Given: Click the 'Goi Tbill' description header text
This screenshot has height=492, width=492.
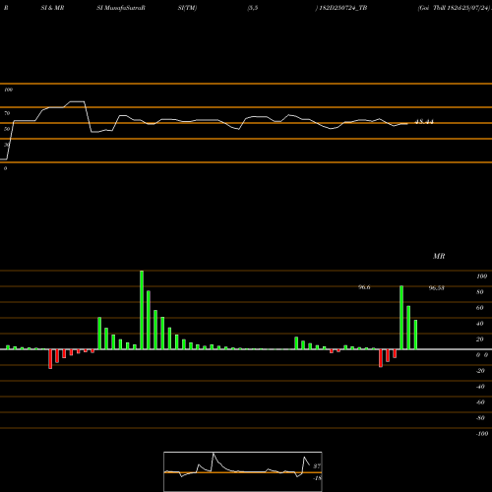Looking at the screenshot, I should click(454, 8).
